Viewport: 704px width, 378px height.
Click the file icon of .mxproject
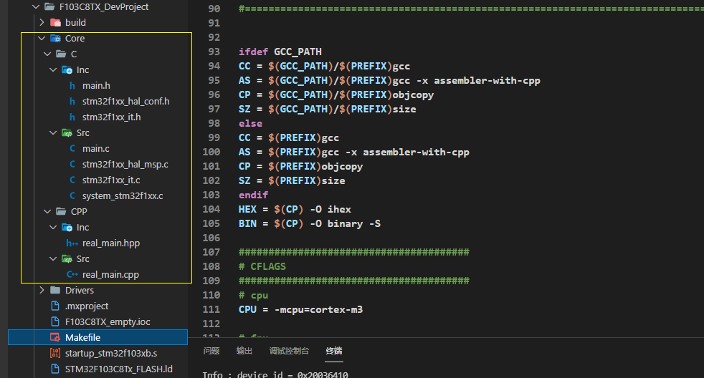(55, 306)
